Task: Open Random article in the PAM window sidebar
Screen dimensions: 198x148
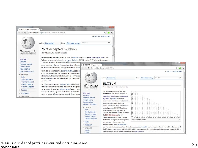Action: [x=25, y=69]
